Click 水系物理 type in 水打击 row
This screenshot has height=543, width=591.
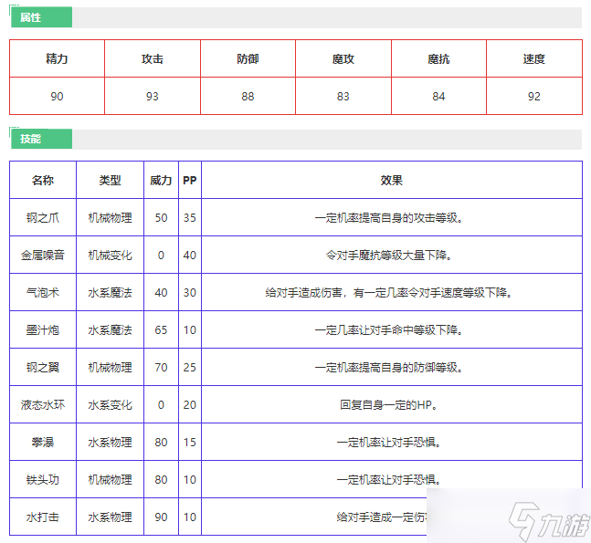coord(110,517)
